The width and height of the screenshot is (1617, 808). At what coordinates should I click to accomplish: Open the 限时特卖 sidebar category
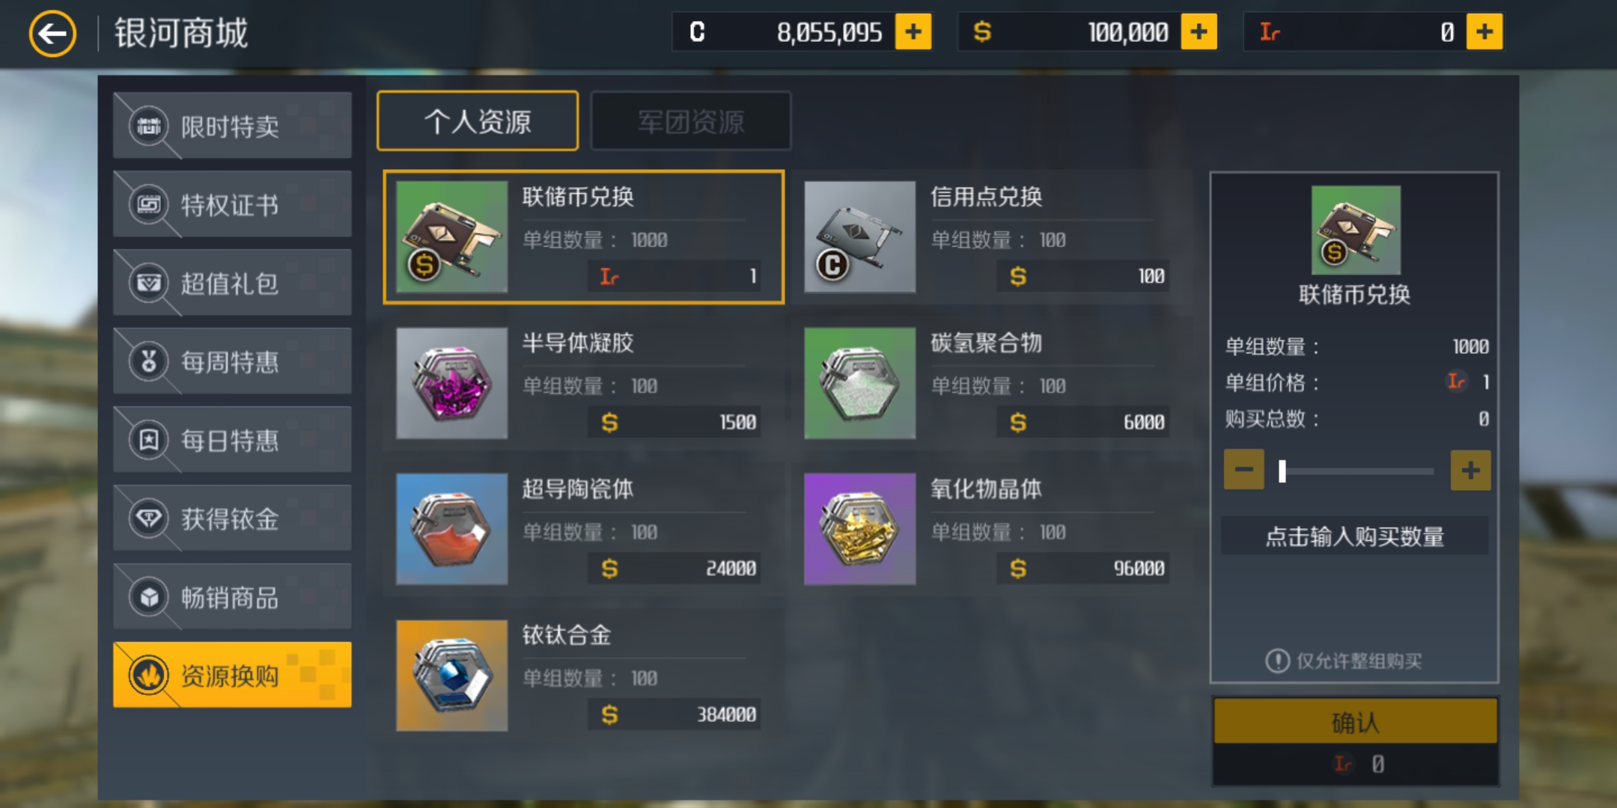point(232,126)
